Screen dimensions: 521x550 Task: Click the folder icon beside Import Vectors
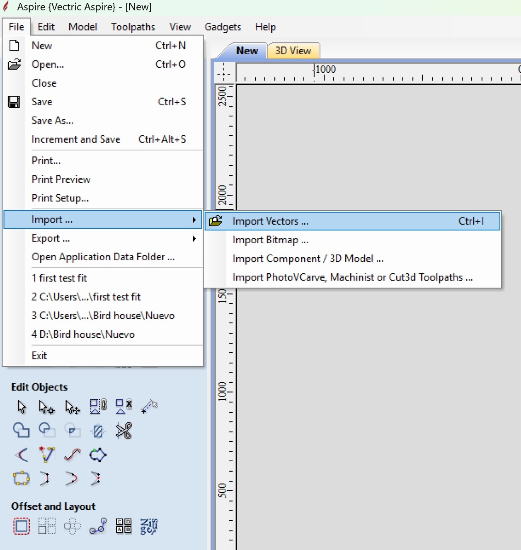216,221
